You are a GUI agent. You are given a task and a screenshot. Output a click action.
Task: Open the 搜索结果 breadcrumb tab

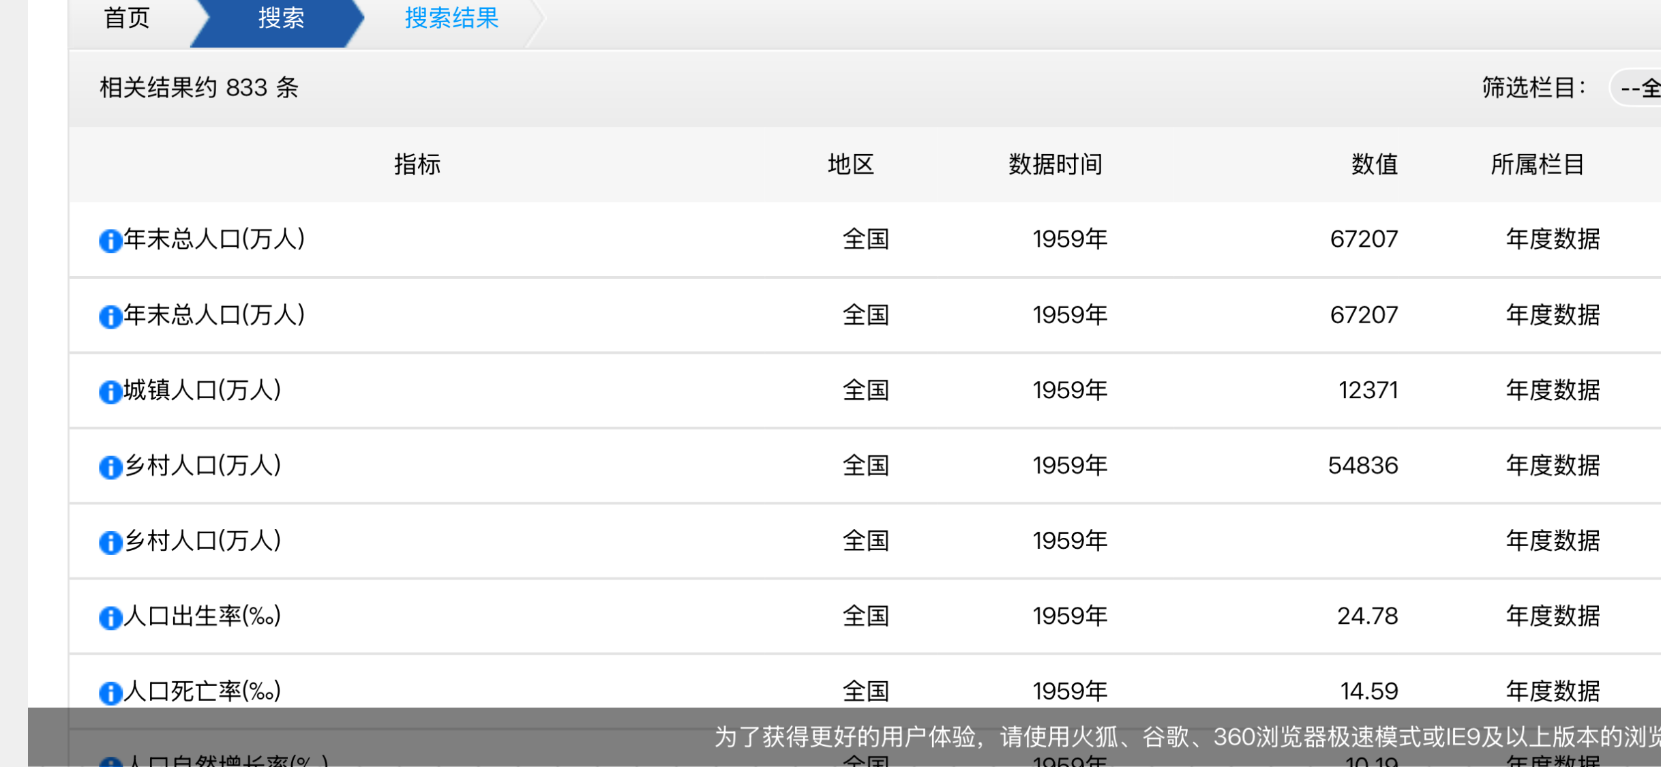coord(451,18)
